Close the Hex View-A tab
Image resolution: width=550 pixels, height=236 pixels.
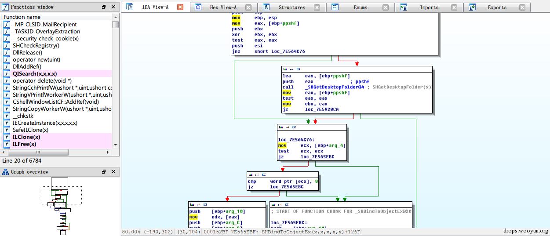[248, 7]
